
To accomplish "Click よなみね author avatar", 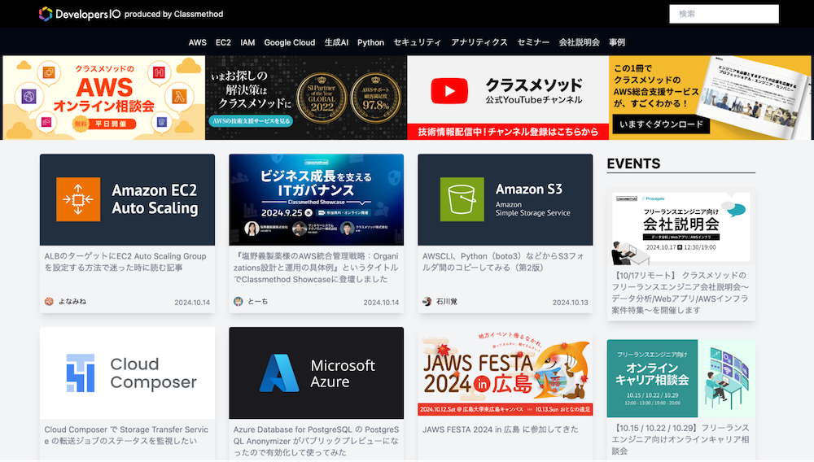I will coord(49,301).
